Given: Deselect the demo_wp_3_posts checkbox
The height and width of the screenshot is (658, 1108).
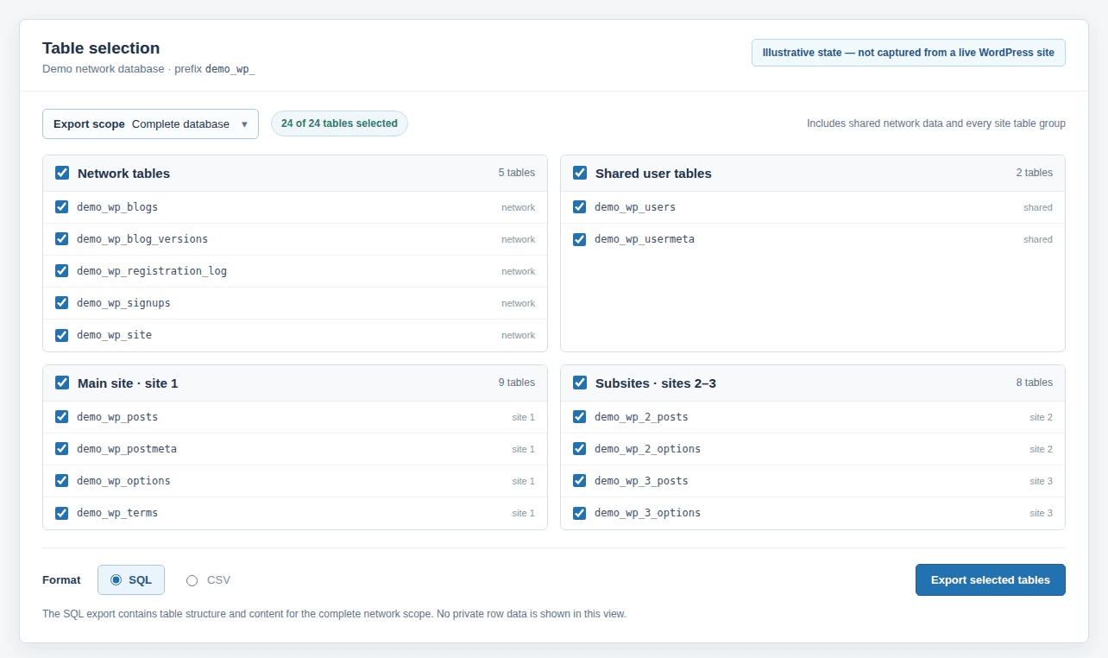Looking at the screenshot, I should coord(579,481).
